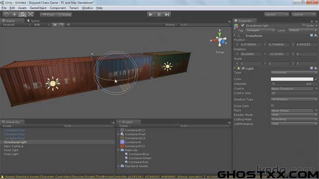
Task: Click the Step frame button
Action: 167,14
